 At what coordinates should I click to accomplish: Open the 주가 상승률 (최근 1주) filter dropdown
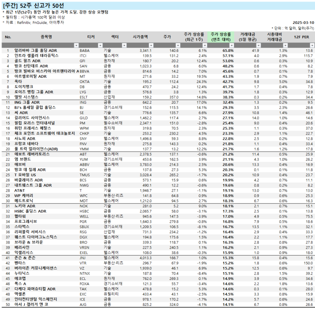205,45
